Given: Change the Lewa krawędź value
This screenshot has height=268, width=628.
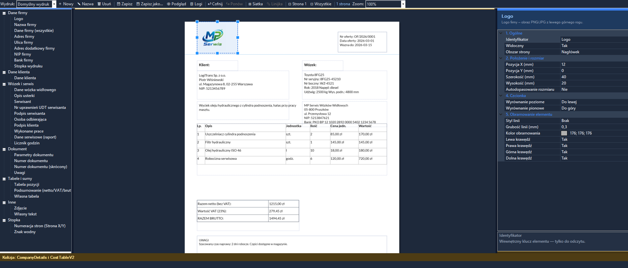Looking at the screenshot, I should [x=594, y=139].
